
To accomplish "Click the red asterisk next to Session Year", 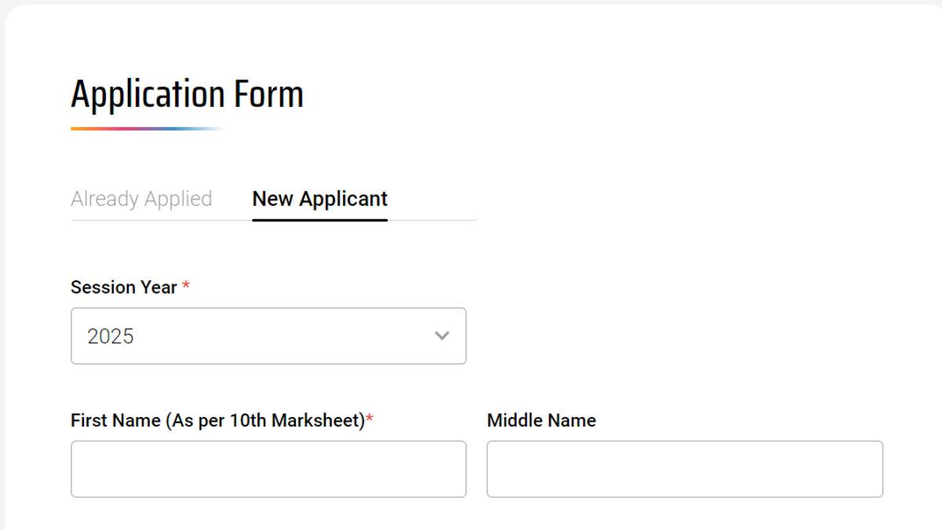I will pos(185,285).
